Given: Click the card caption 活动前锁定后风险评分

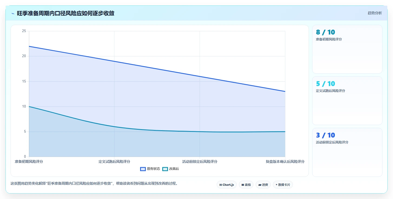Looking at the screenshot, I should [x=332, y=142].
